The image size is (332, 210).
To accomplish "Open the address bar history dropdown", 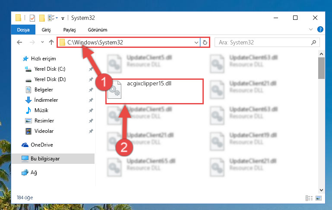I will tap(196, 43).
